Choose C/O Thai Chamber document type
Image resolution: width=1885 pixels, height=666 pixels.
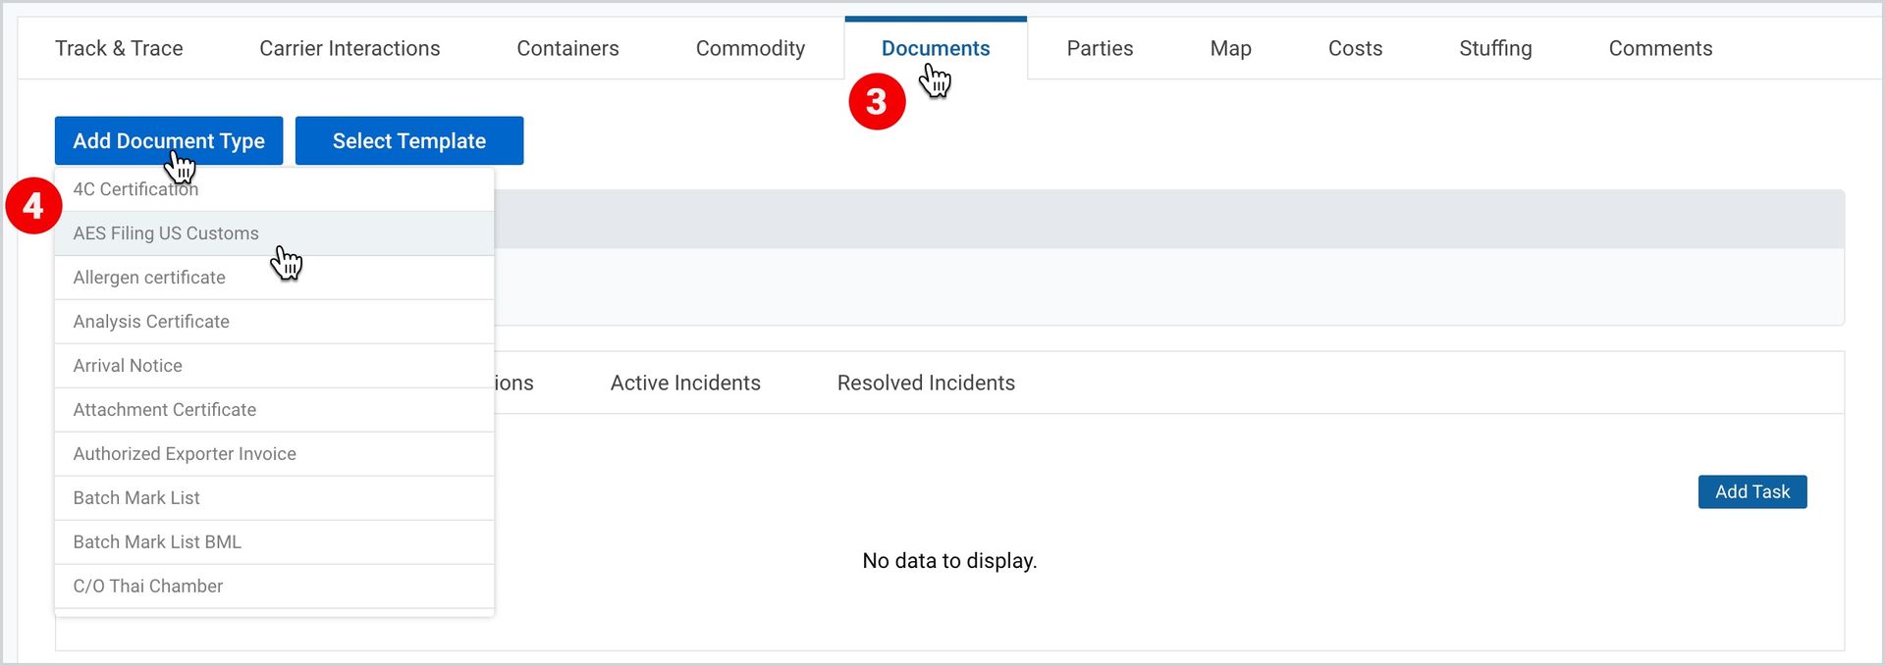tap(274, 587)
